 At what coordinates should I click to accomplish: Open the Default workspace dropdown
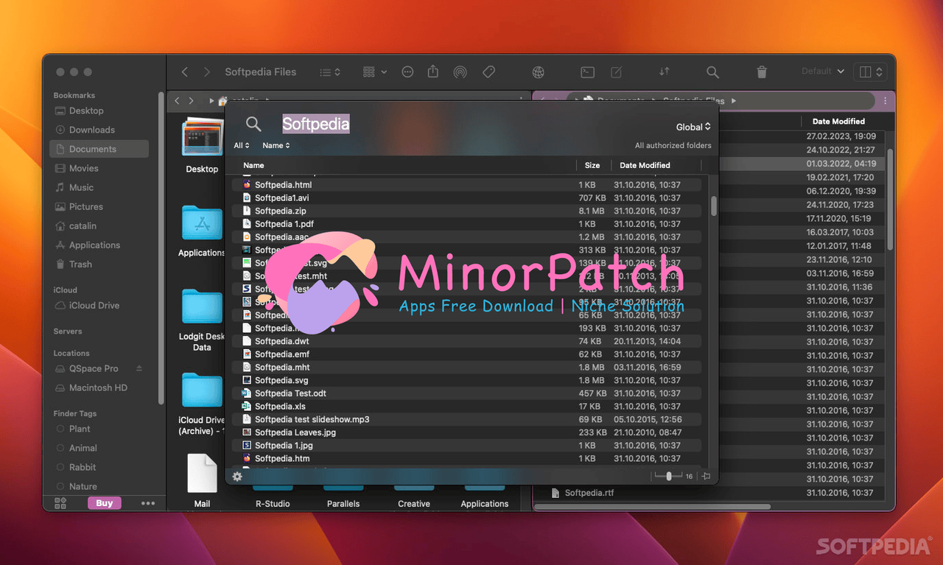click(x=823, y=71)
